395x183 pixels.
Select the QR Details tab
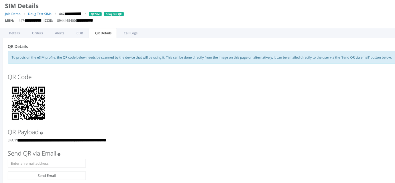click(103, 33)
